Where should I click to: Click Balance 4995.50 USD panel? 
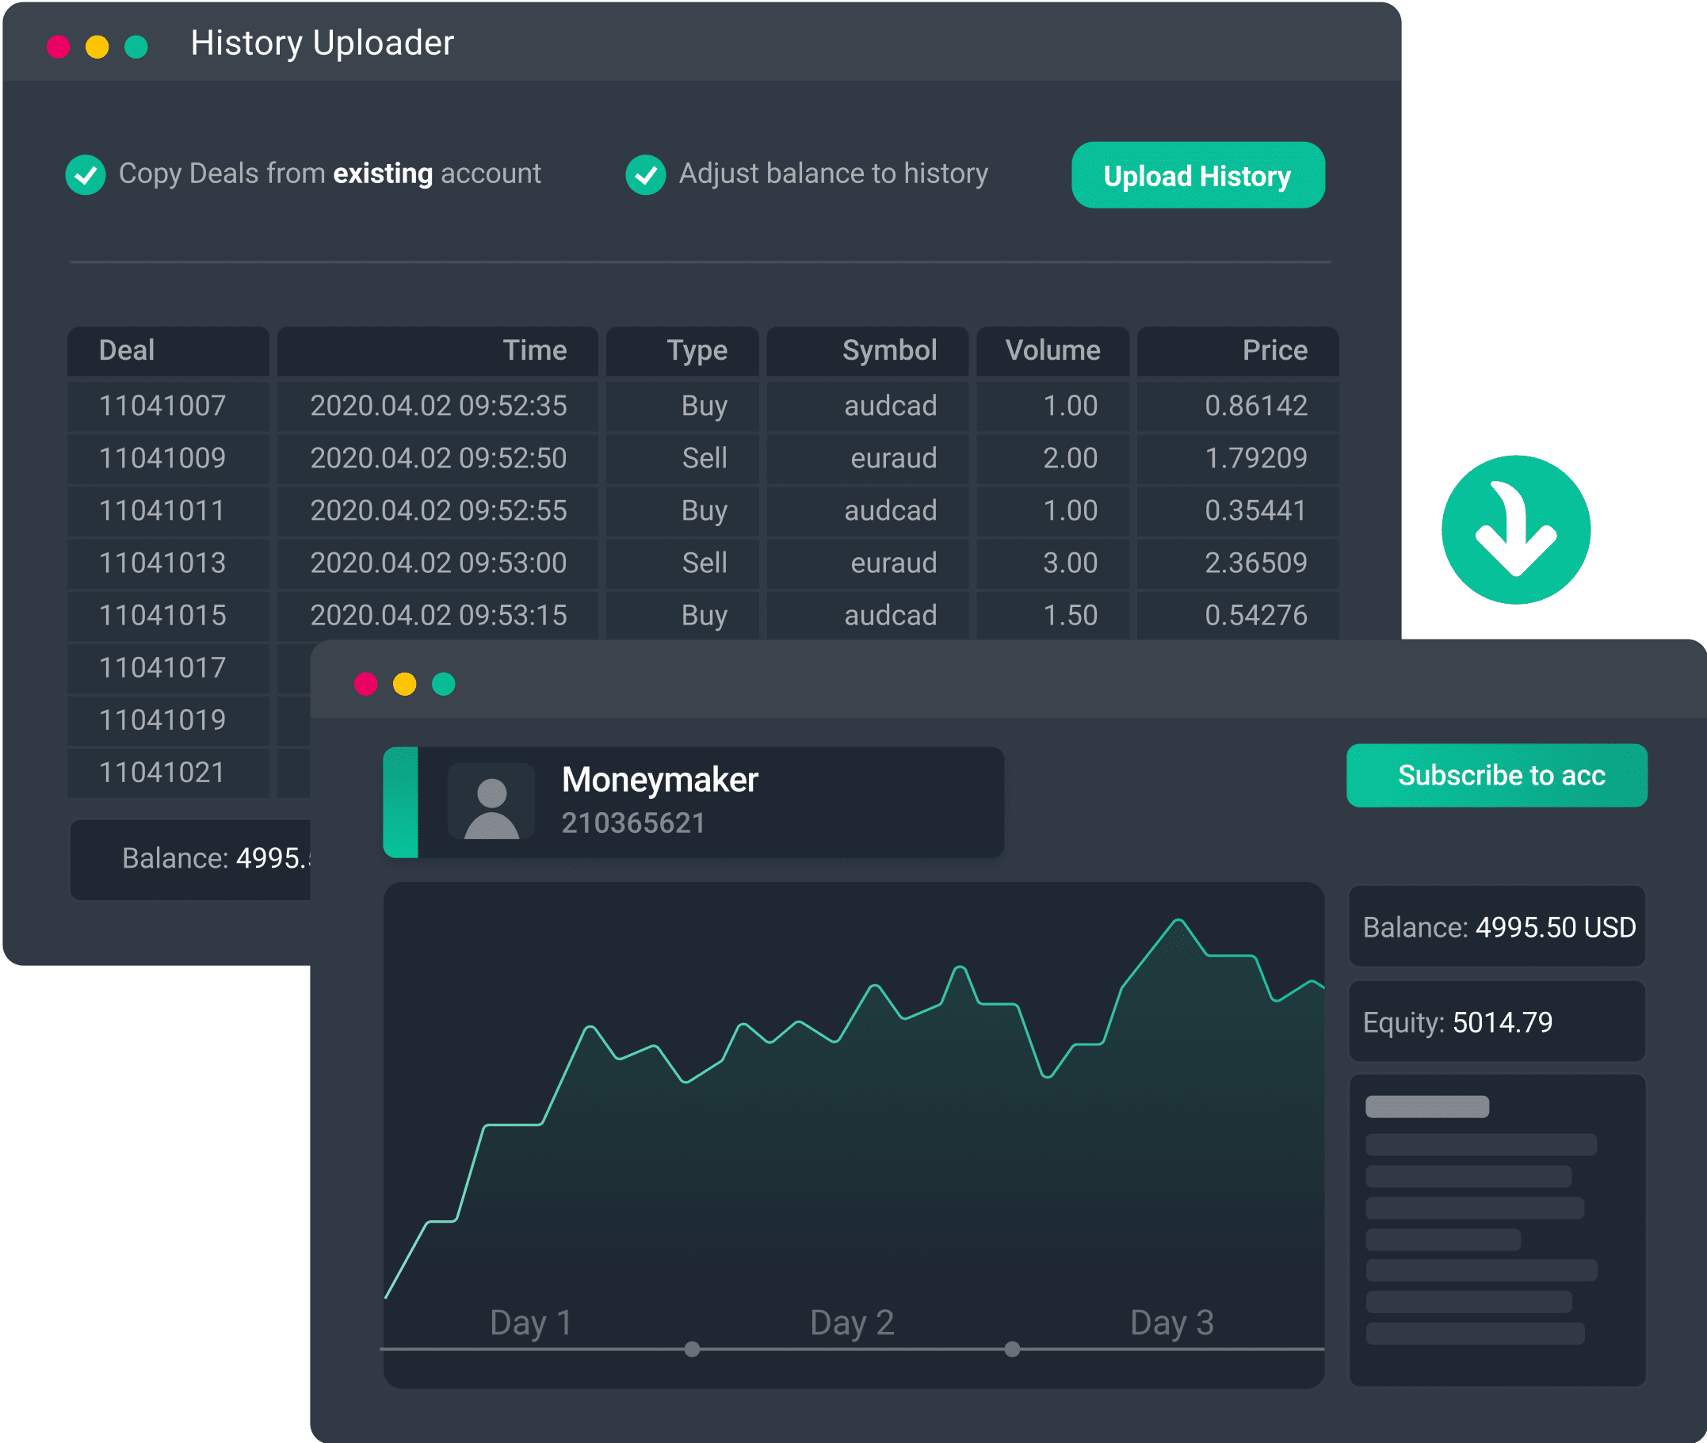1497,927
